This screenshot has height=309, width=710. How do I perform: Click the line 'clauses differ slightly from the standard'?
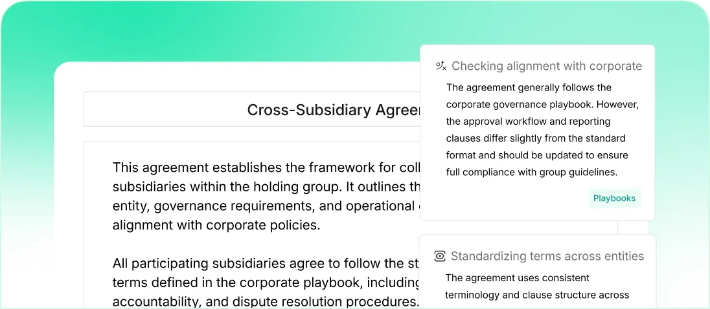536,138
